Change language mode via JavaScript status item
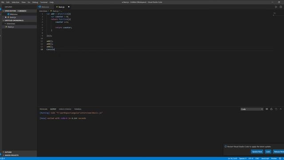This screenshot has height=160, width=284. coord(265,159)
